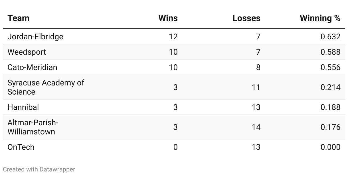Open the Created with Datawrapper link
Viewport: 348px width, 176px height.
pyautogui.click(x=39, y=169)
